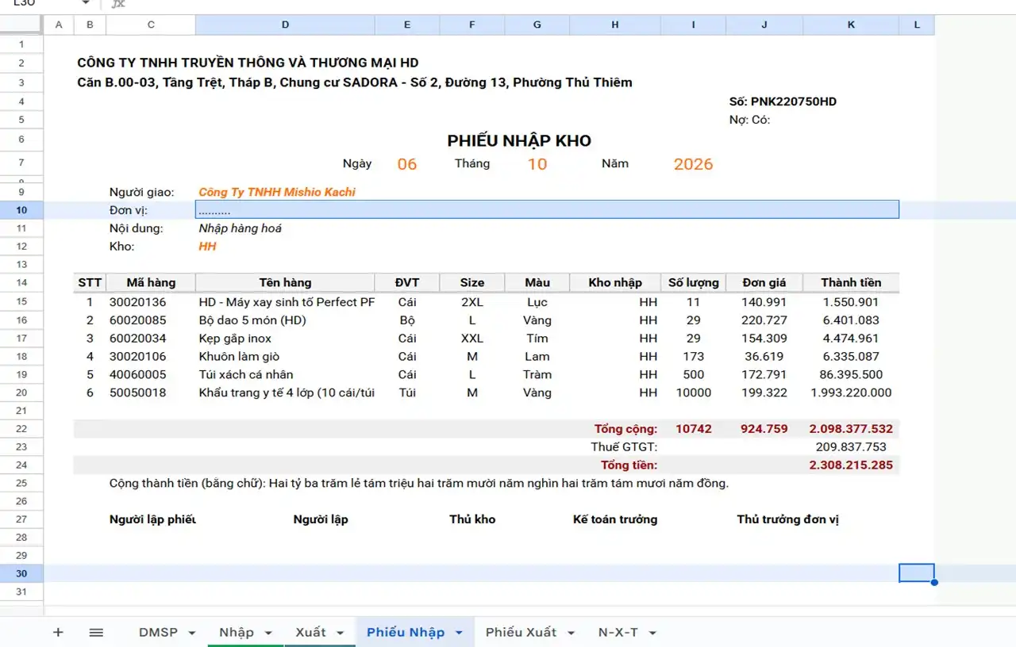
Task: Select the amount 1.993.220.000
Action: tap(851, 392)
